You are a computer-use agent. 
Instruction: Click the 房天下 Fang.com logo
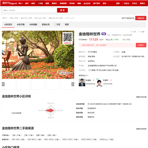9,3
